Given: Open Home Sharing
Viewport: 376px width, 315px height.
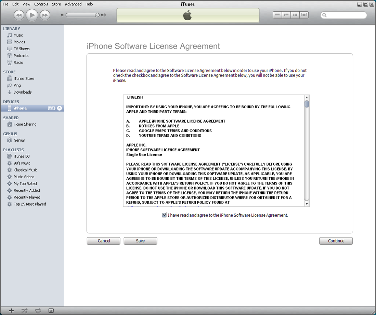Looking at the screenshot, I should [32, 124].
